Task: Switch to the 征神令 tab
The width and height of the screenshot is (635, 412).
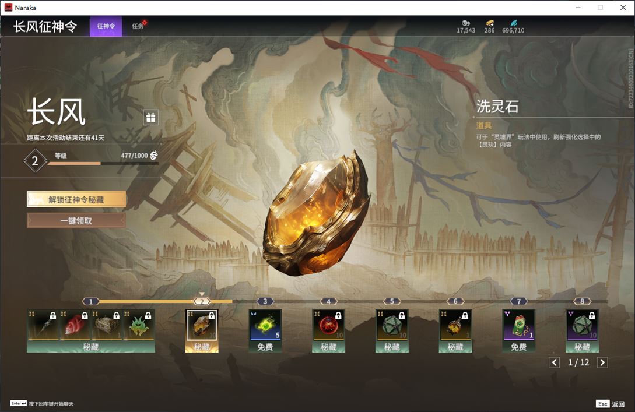Action: tap(106, 26)
